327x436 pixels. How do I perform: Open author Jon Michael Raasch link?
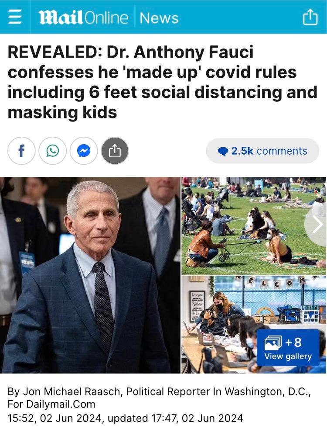click(x=71, y=391)
